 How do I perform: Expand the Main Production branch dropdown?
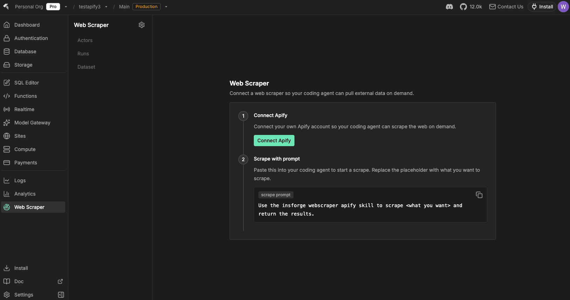pyautogui.click(x=166, y=7)
